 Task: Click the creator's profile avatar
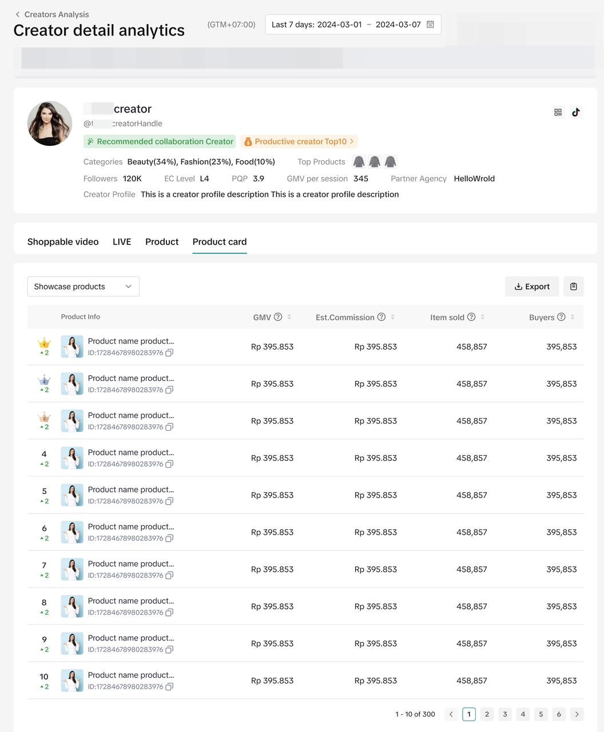(x=50, y=124)
